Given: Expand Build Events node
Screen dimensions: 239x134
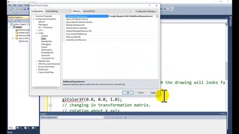Looking at the screenshot, I should [37, 70].
